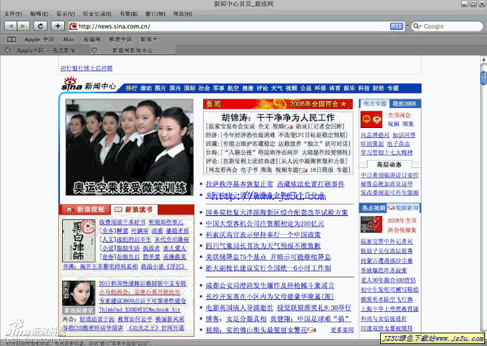487x346 pixels.
Task: Open the Google search magnifier dropdown
Action: pos(418,27)
